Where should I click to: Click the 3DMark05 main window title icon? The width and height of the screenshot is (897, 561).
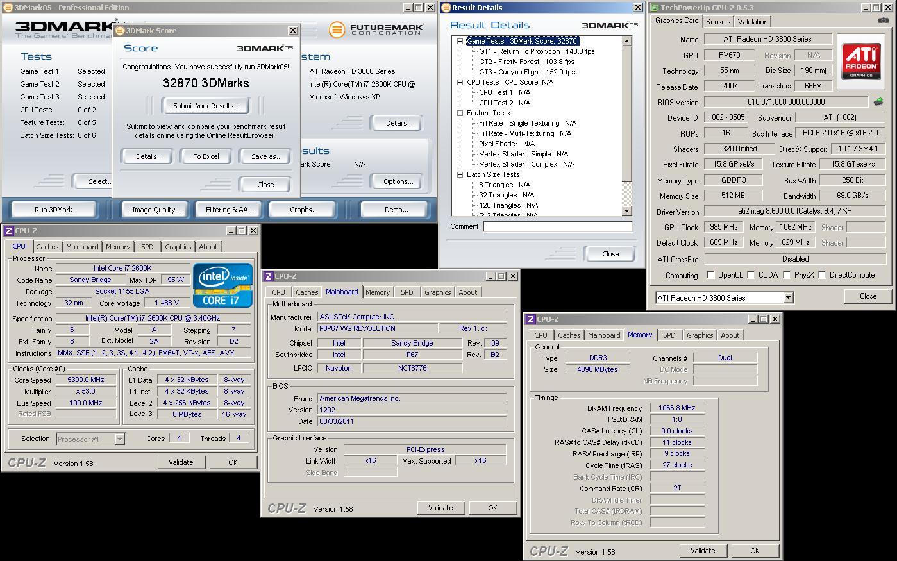8,8
